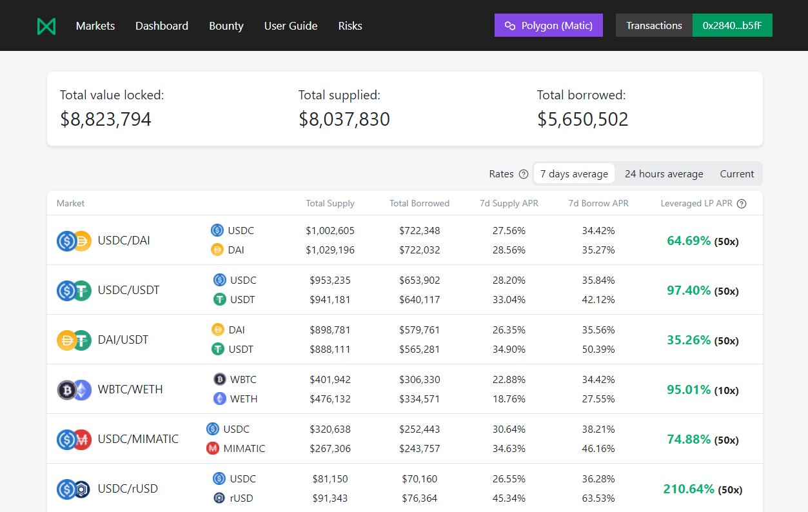Switch rates to Current
This screenshot has width=808, height=512.
pos(736,174)
